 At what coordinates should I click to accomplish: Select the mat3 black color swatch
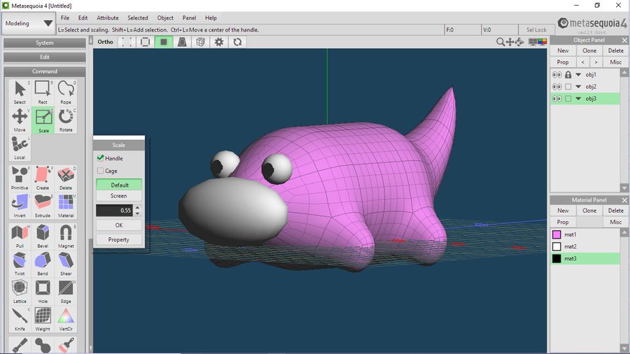556,258
